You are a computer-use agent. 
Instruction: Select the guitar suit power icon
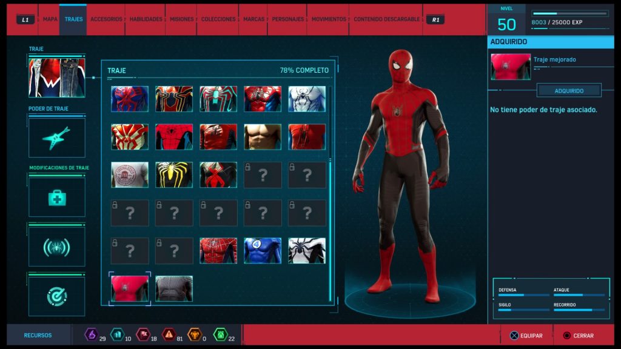tap(56, 138)
